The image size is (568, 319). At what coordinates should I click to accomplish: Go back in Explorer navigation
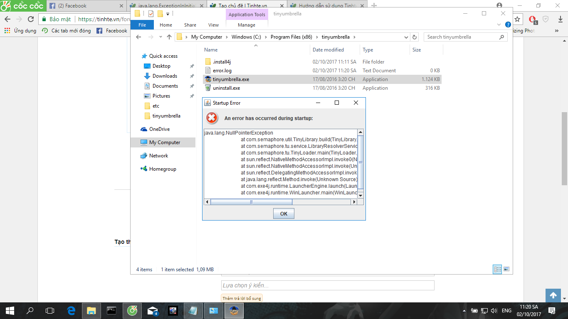coord(138,37)
